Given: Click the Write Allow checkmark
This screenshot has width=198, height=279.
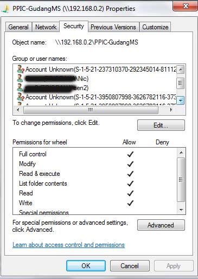Looking at the screenshot, I should (x=130, y=203).
